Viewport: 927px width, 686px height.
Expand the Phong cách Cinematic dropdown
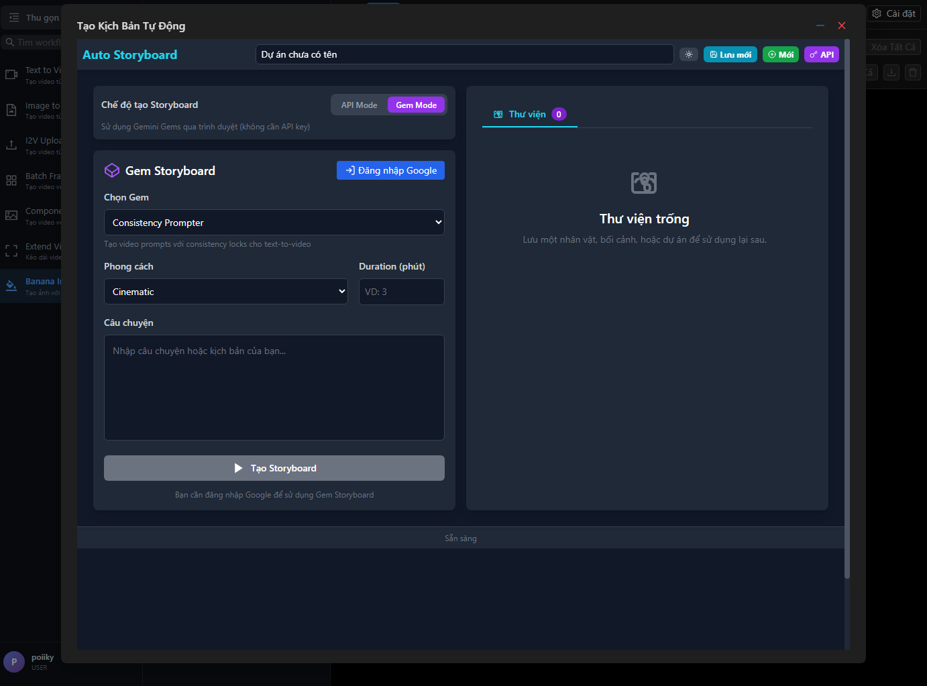click(225, 292)
